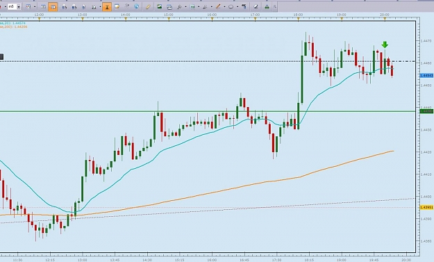
Task: Select the orange line drawing tool
Action: point(218,6)
